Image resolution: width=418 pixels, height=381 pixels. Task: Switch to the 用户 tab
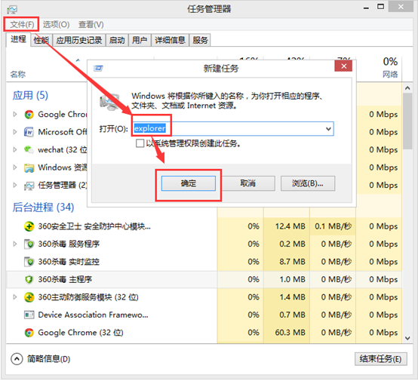(140, 40)
